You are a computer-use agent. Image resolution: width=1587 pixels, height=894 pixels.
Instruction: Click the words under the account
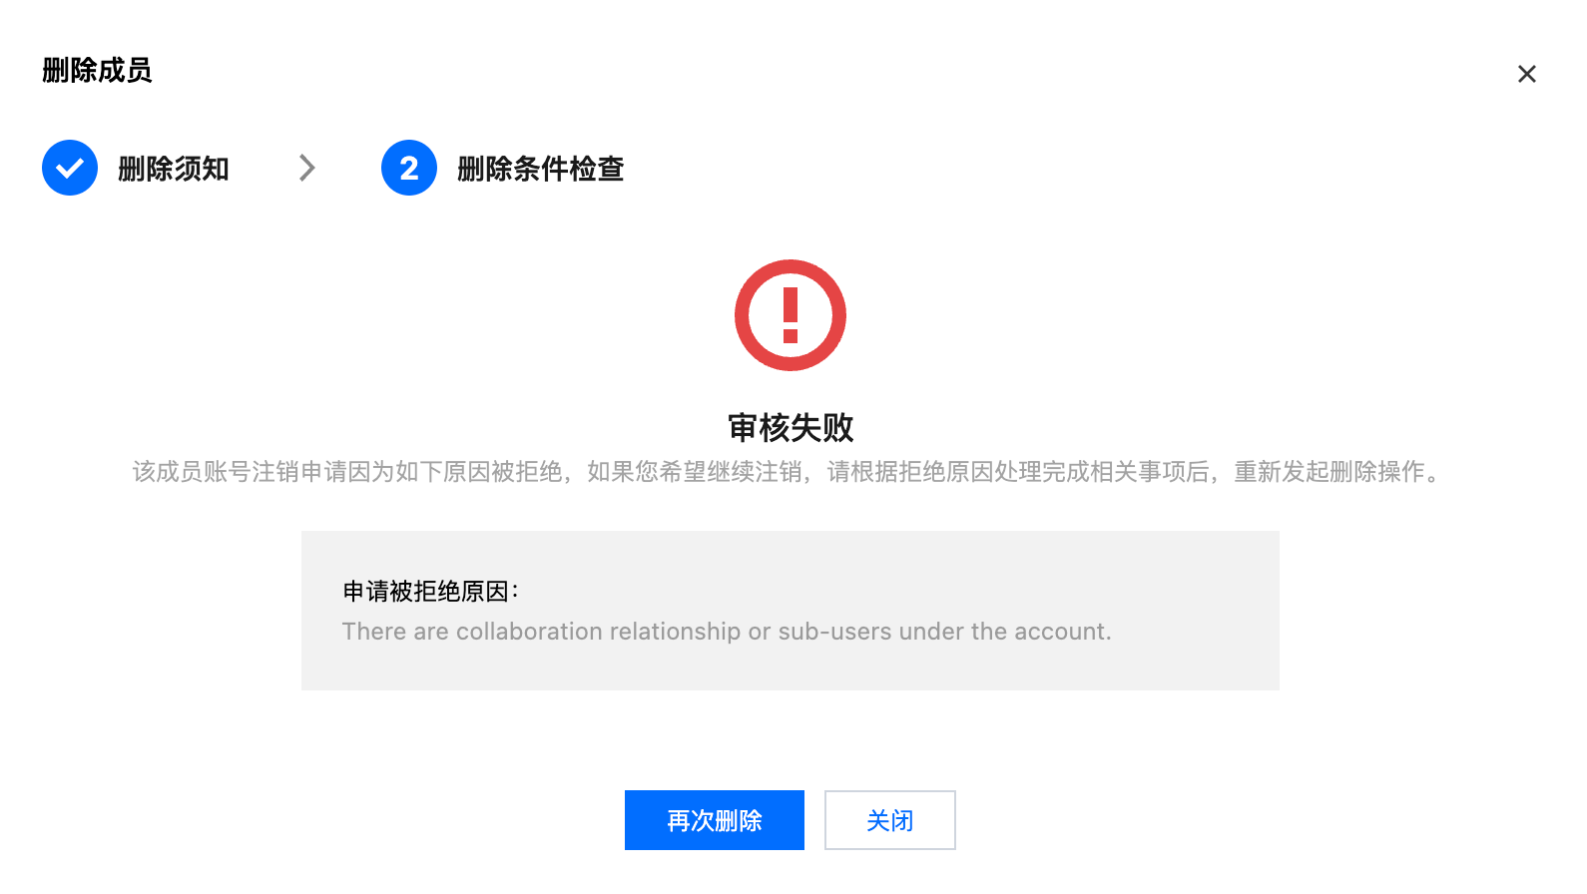tap(1003, 632)
